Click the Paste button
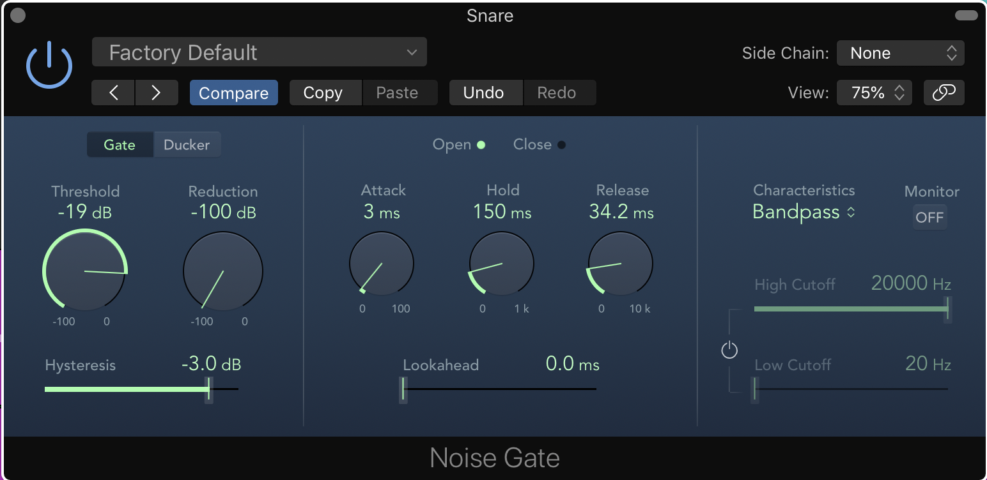 [x=400, y=93]
